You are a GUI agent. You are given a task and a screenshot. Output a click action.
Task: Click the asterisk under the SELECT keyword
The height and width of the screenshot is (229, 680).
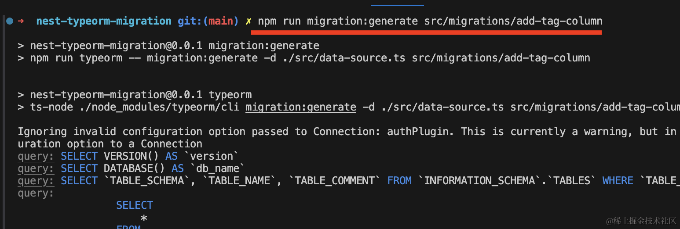click(x=143, y=218)
